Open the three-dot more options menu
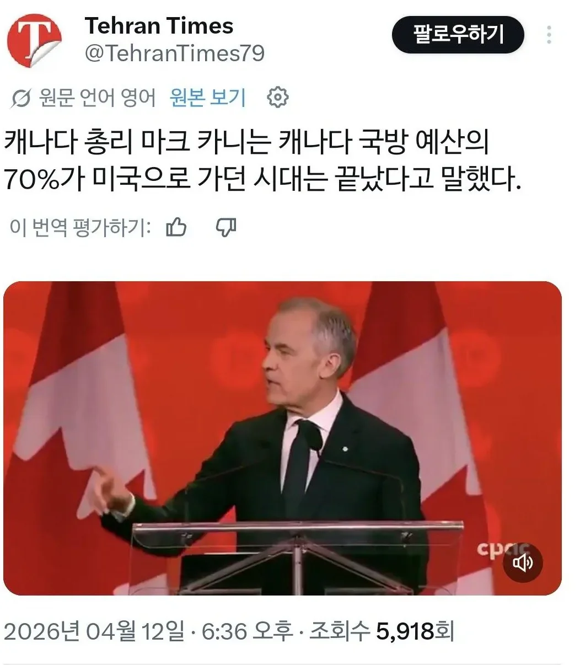580x665 pixels. (549, 35)
